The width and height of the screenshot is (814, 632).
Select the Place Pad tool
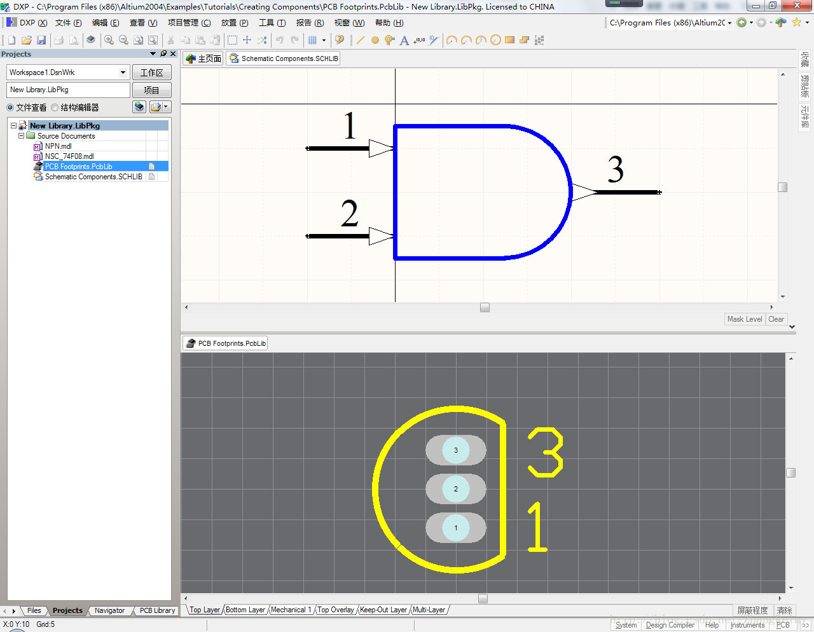375,40
